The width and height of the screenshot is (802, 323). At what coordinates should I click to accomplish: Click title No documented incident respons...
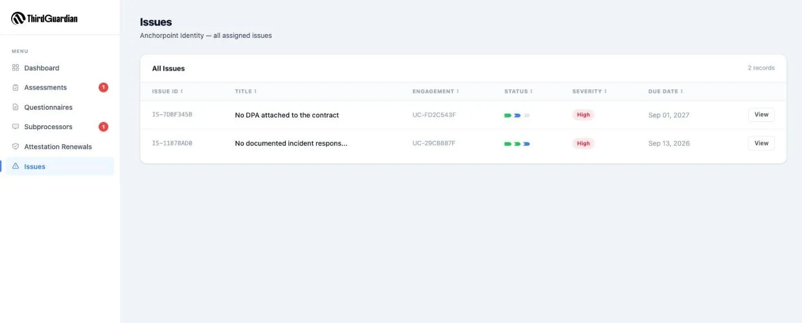pos(291,144)
